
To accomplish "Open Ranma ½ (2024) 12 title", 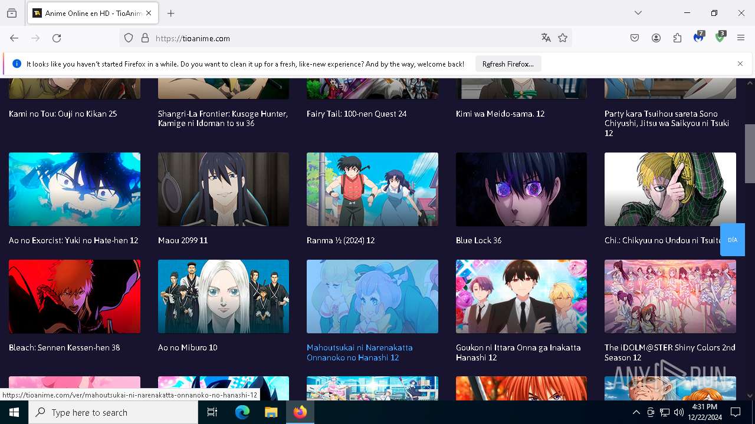I will coord(341,240).
